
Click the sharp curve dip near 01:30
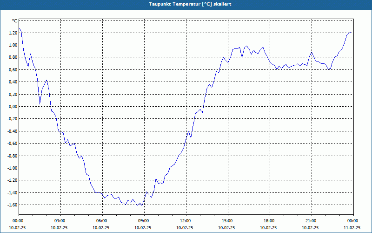tap(40, 104)
